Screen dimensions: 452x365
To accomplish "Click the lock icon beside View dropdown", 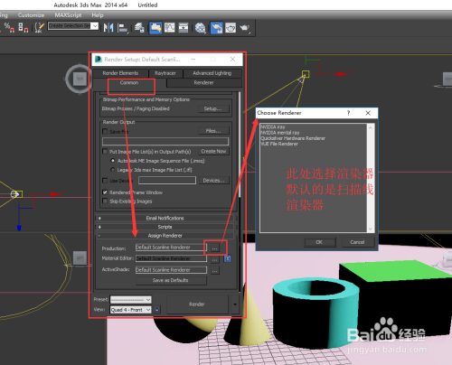I will (x=156, y=309).
